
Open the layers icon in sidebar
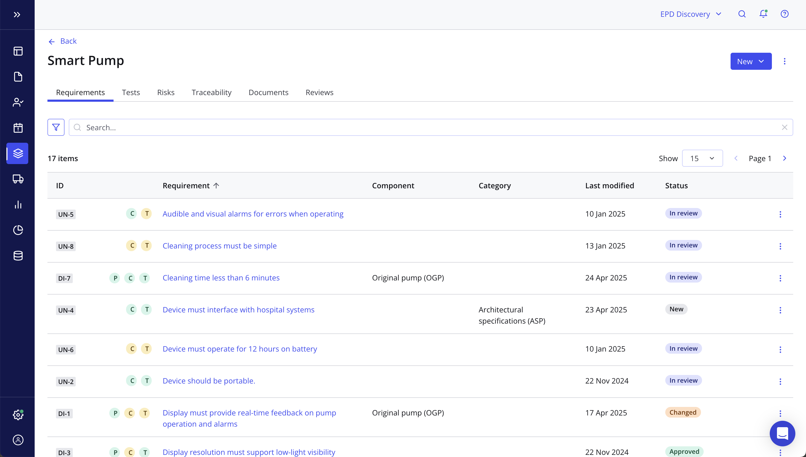coord(18,153)
